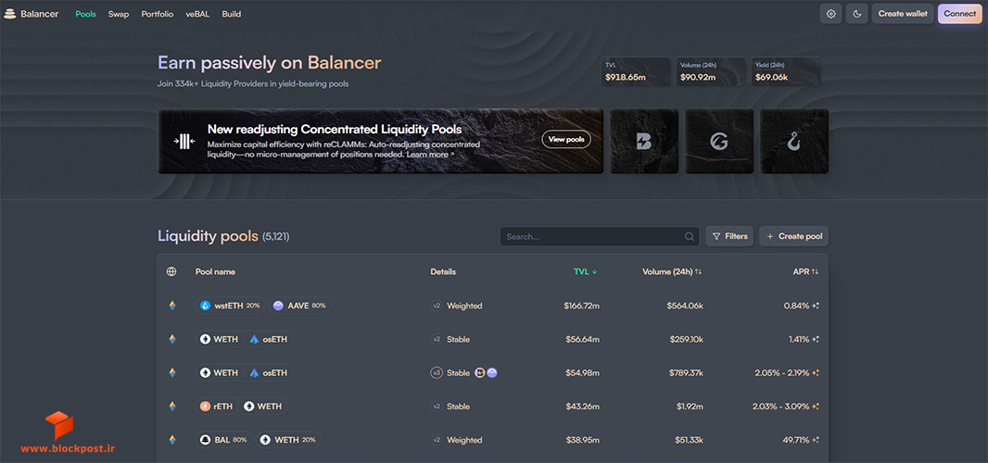Image resolution: width=988 pixels, height=463 pixels.
Task: Open the lightning B partner tile
Action: click(644, 141)
